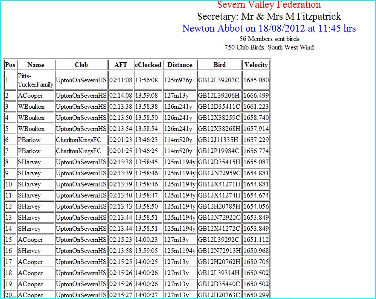Select bird ring GB12N72959C
Image resolution: width=376 pixels, height=299 pixels.
[x=219, y=173]
